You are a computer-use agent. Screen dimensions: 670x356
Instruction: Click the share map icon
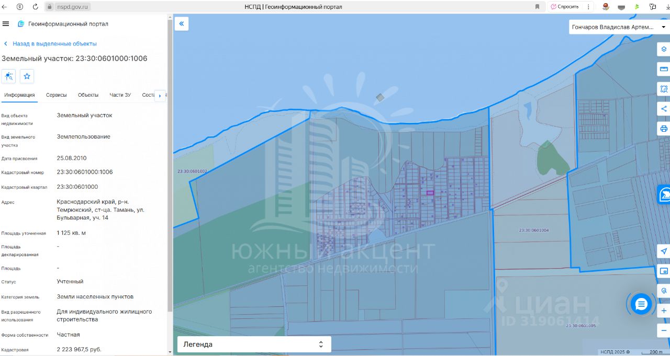pyautogui.click(x=664, y=109)
